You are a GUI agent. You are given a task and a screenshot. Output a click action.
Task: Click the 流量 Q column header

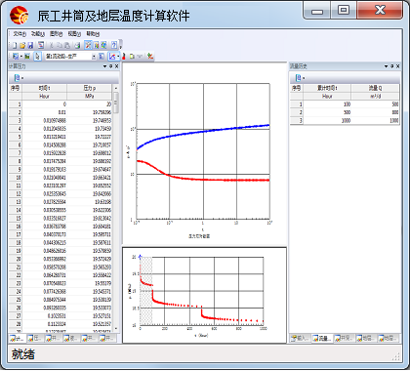click(375, 88)
